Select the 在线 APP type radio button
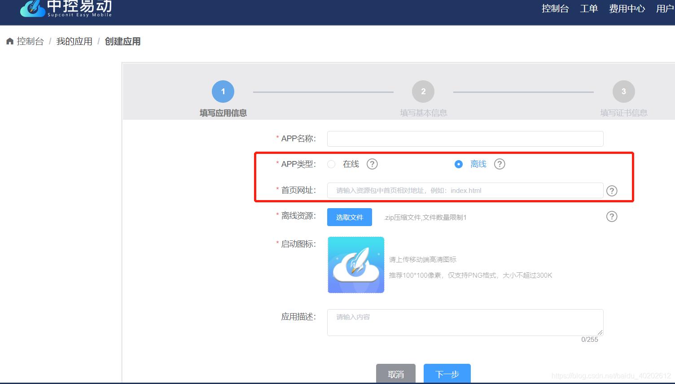This screenshot has width=675, height=384. (331, 164)
